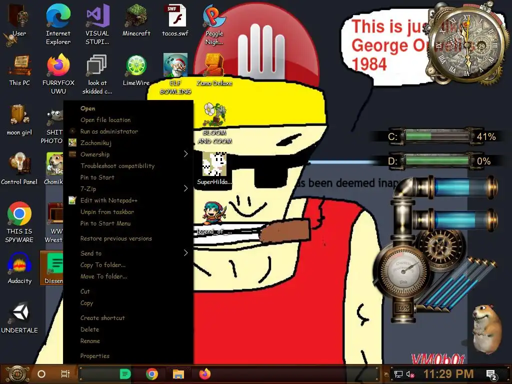Click the D: drive usage bar
512x384 pixels.
[437, 160]
